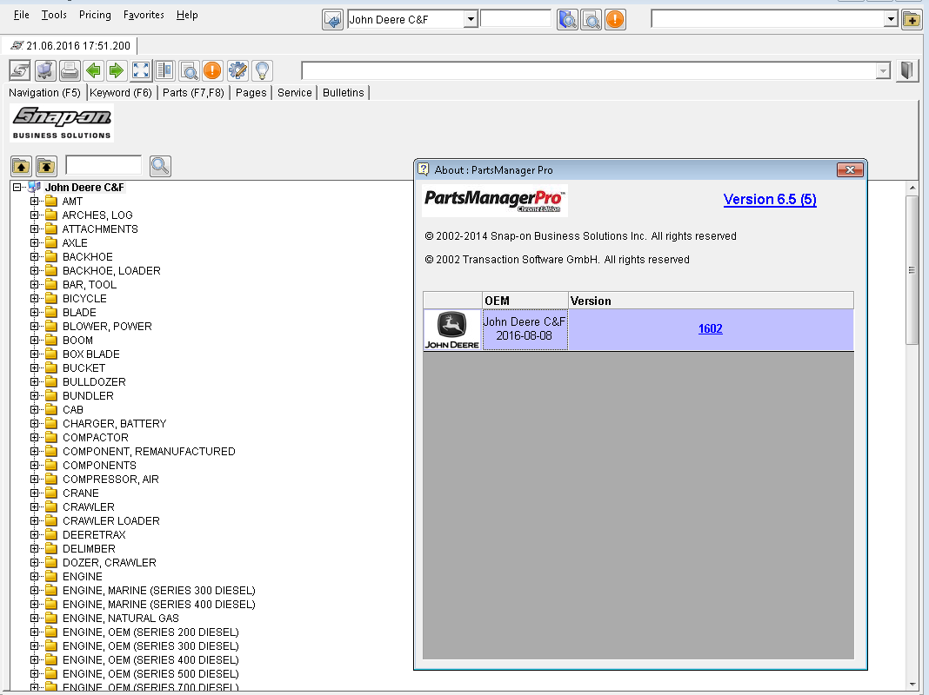Click the folder go to top icon
The width and height of the screenshot is (929, 695).
coord(46,166)
